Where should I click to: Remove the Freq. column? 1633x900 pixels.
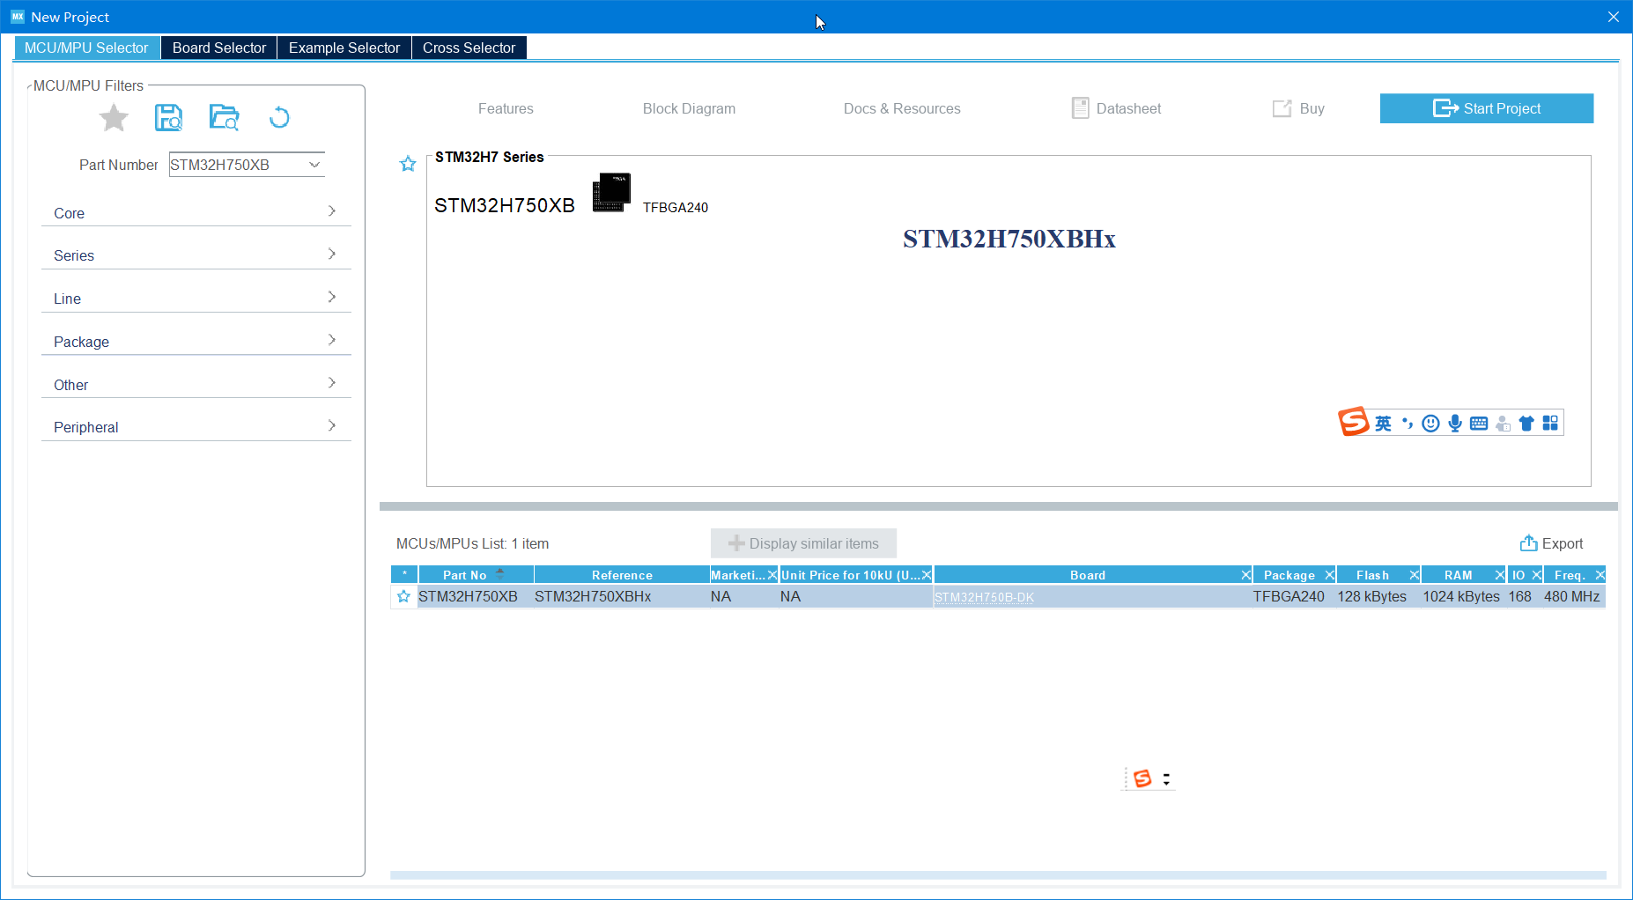pyautogui.click(x=1600, y=575)
